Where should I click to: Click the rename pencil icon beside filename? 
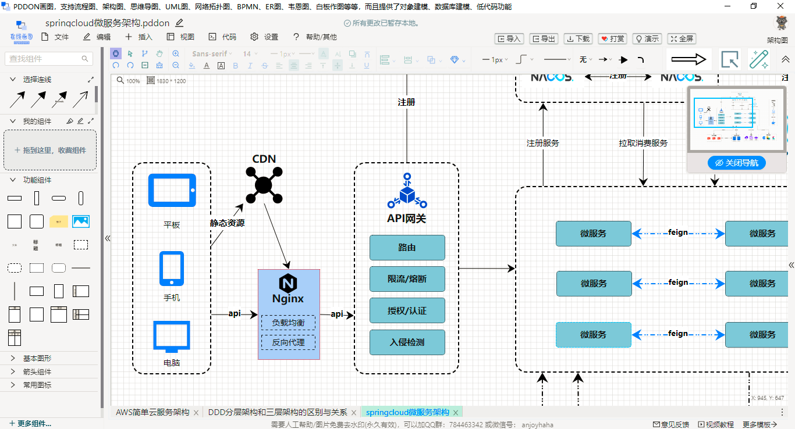tap(179, 23)
